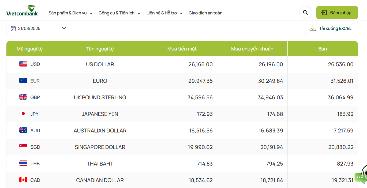Image resolution: width=367 pixels, height=188 pixels.
Task: Select the Giao dịch an toàn menu item
Action: tap(205, 13)
